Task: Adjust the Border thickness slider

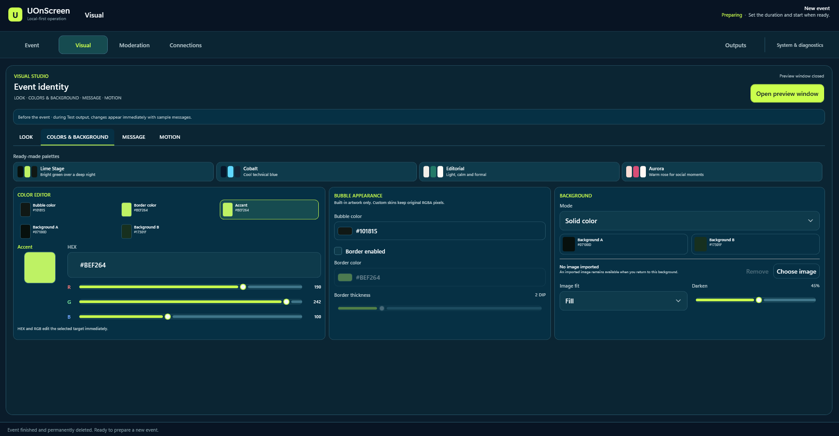Action: coord(440,309)
